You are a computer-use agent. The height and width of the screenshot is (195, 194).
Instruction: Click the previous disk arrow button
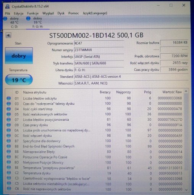[8, 35]
